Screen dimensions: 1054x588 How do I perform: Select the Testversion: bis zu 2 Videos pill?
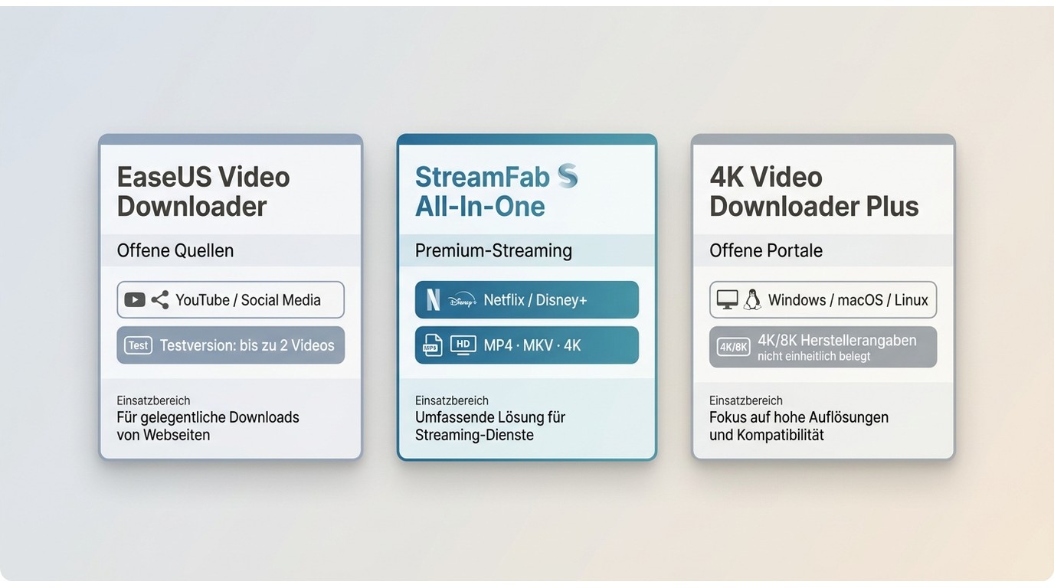pos(231,345)
